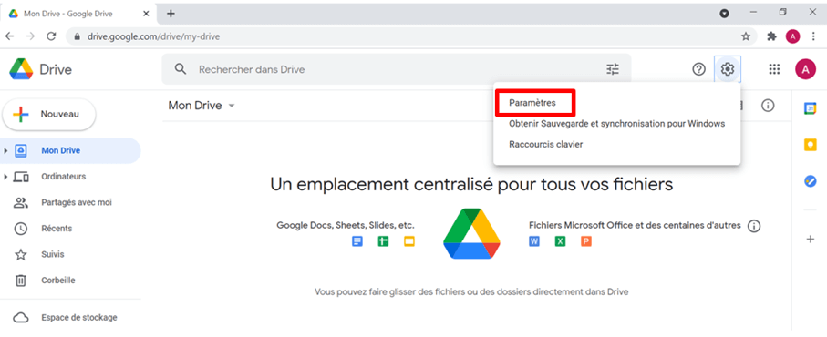Open Google Calendar side panel icon

click(x=810, y=108)
